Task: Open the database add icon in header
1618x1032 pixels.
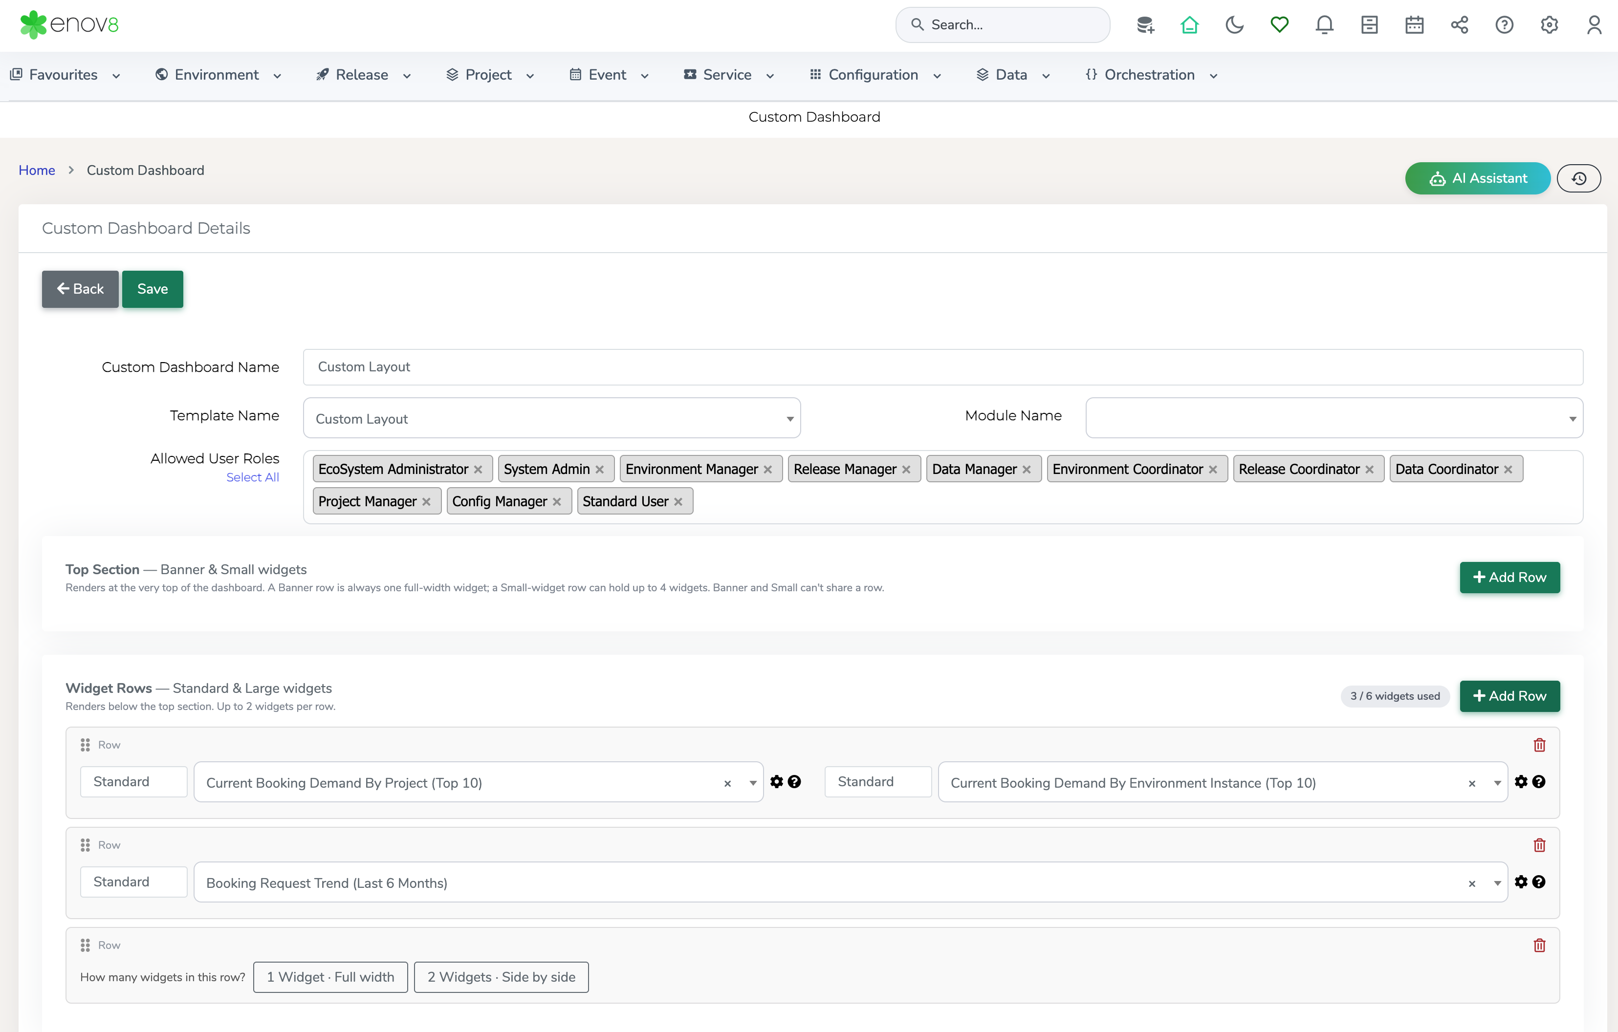Action: (1145, 25)
